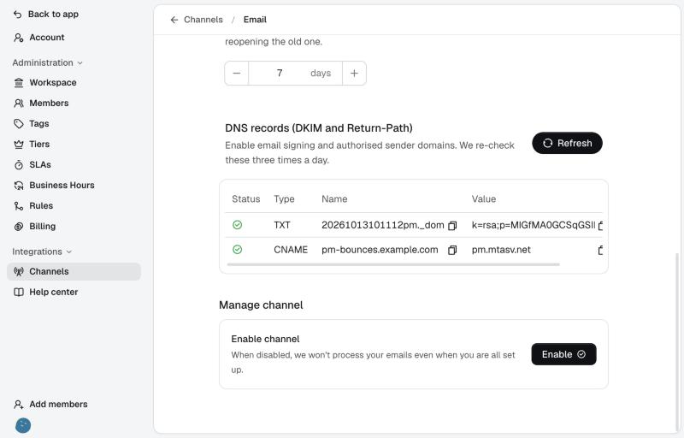Screen dimensions: 684x438
Task: Click the Value column header
Action: [x=483, y=199]
